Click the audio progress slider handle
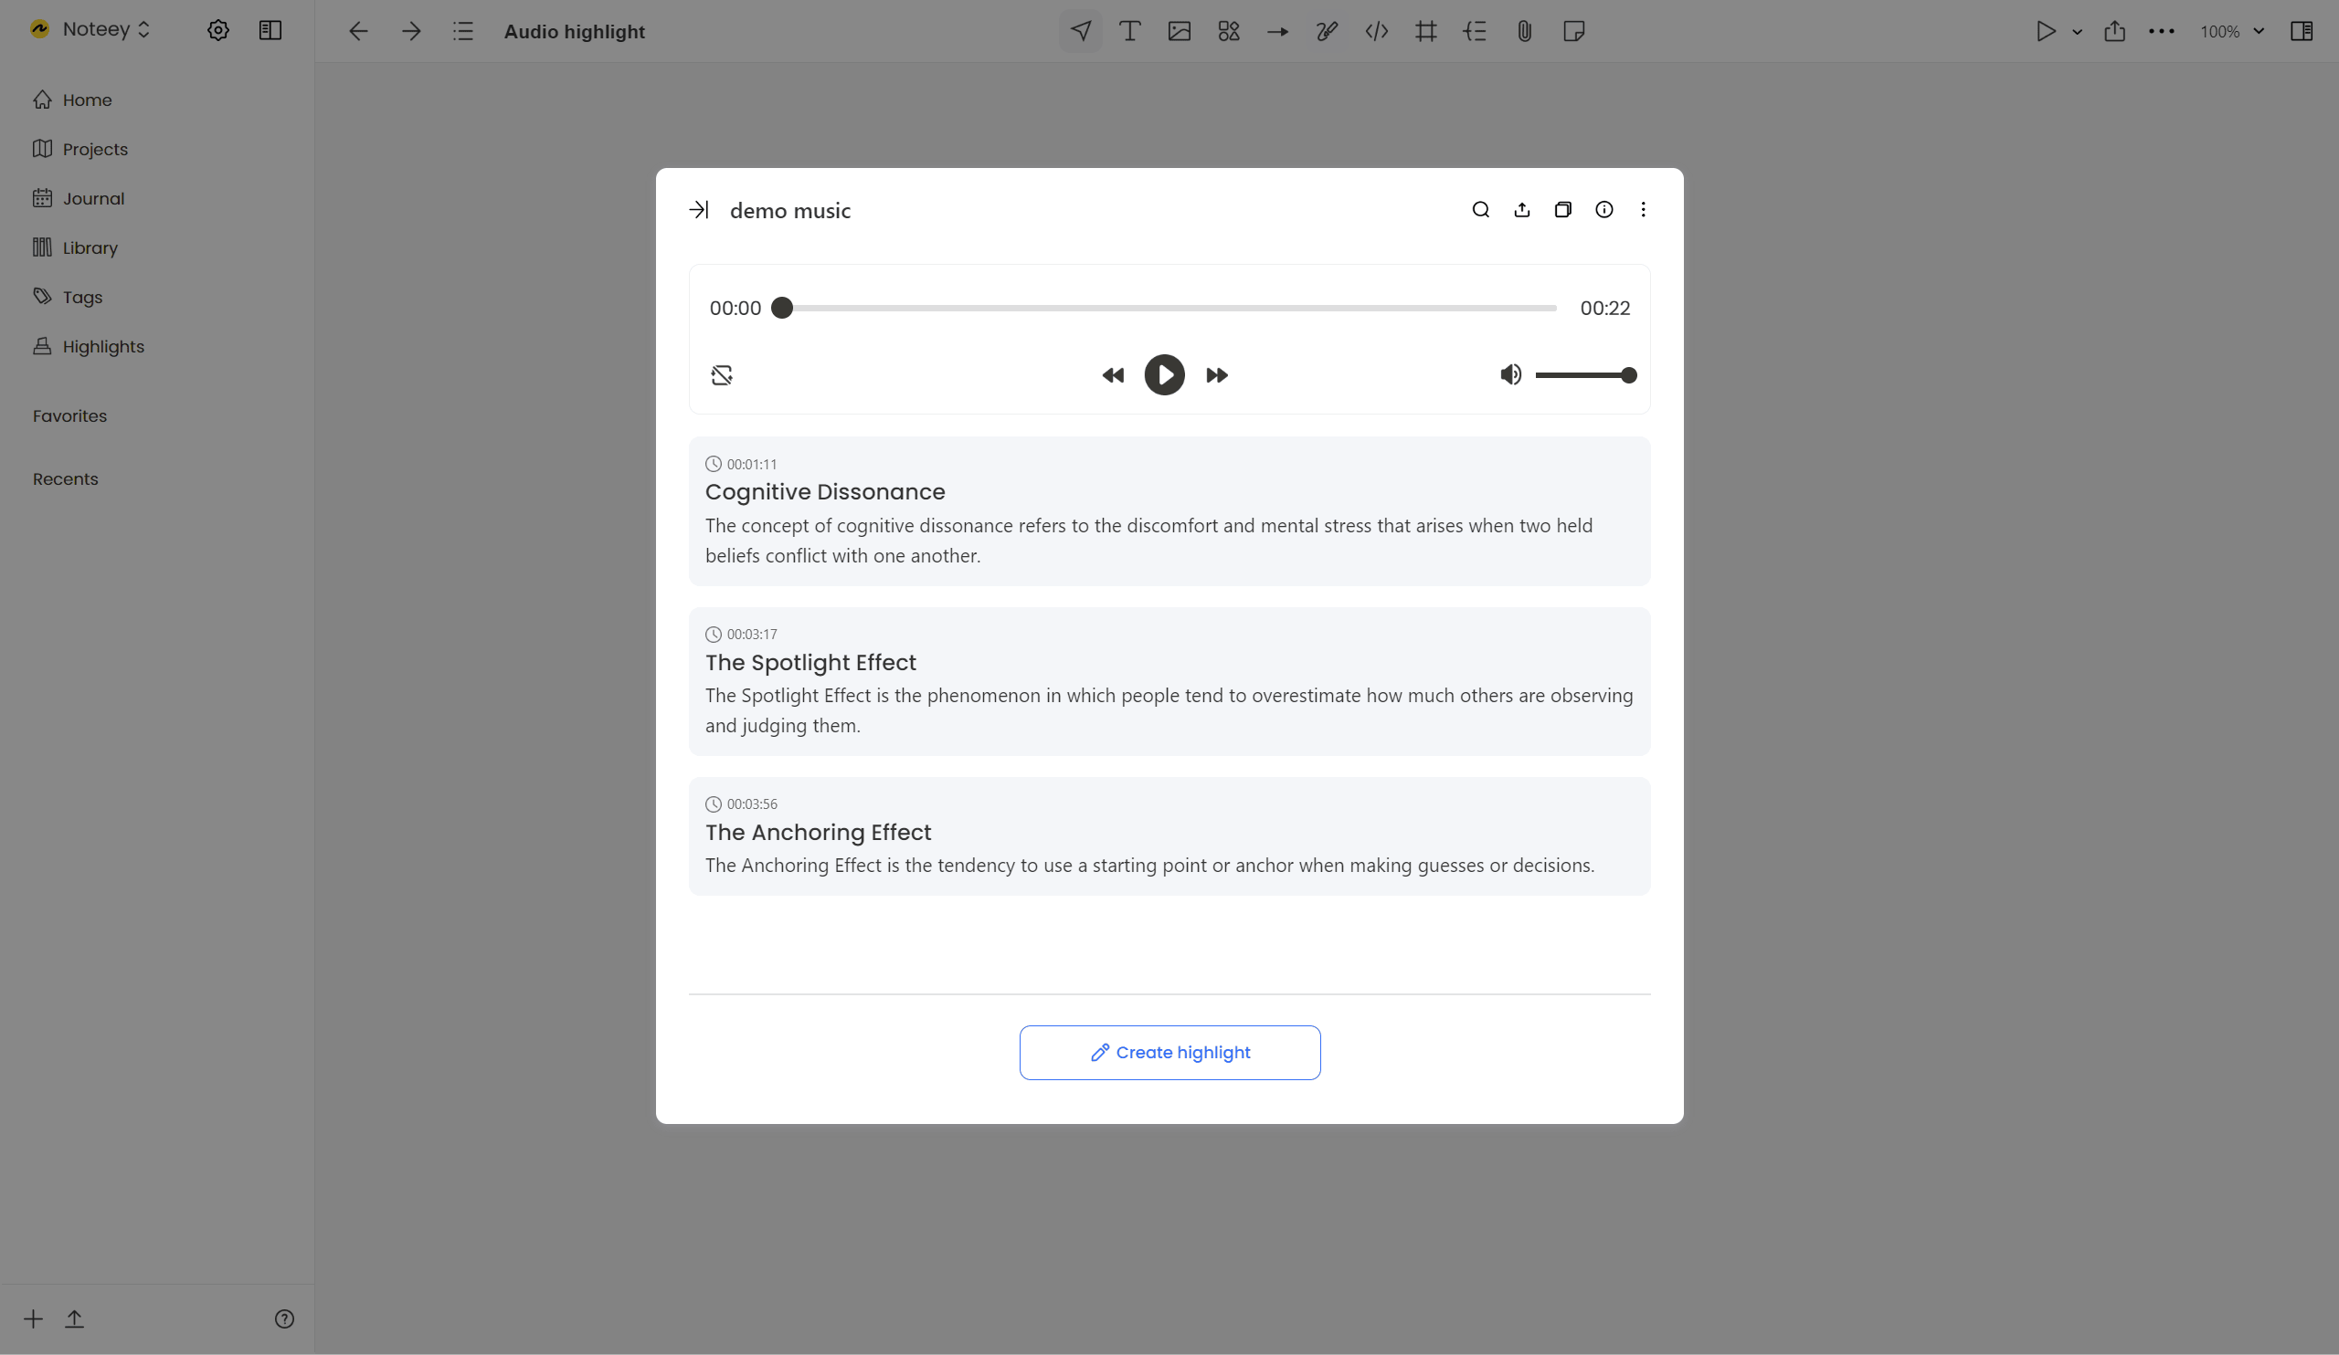 pyautogui.click(x=782, y=307)
